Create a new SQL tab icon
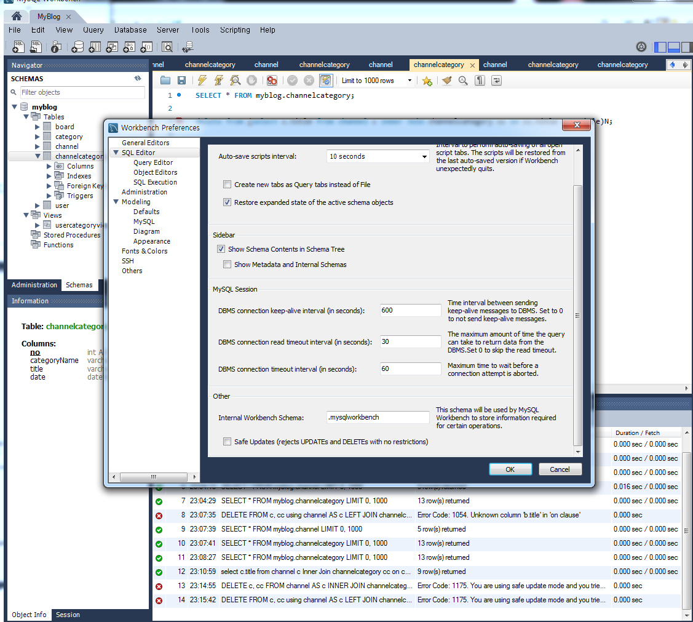This screenshot has width=693, height=622. [18, 46]
